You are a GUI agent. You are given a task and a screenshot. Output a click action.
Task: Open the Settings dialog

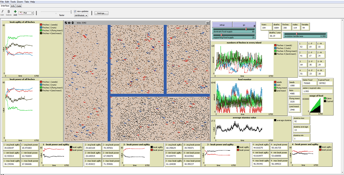point(101,13)
